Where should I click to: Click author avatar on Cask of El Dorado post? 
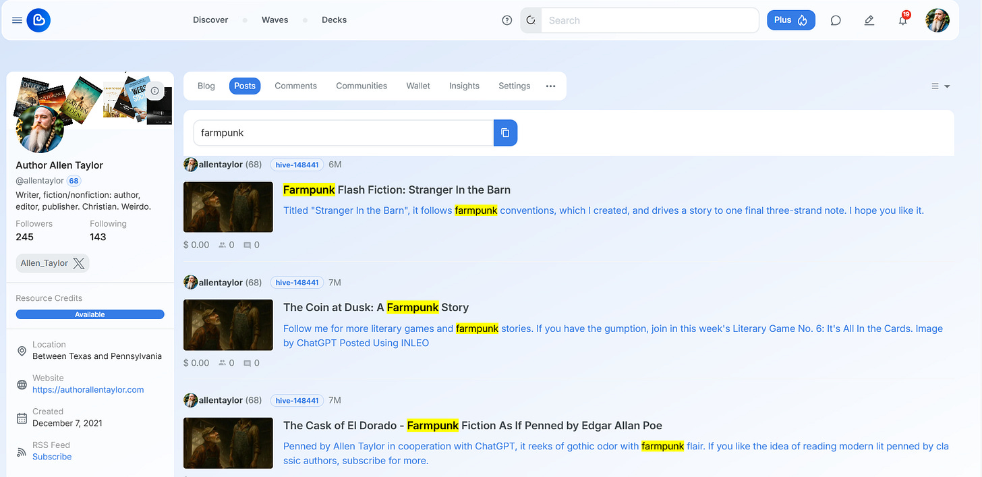[191, 400]
